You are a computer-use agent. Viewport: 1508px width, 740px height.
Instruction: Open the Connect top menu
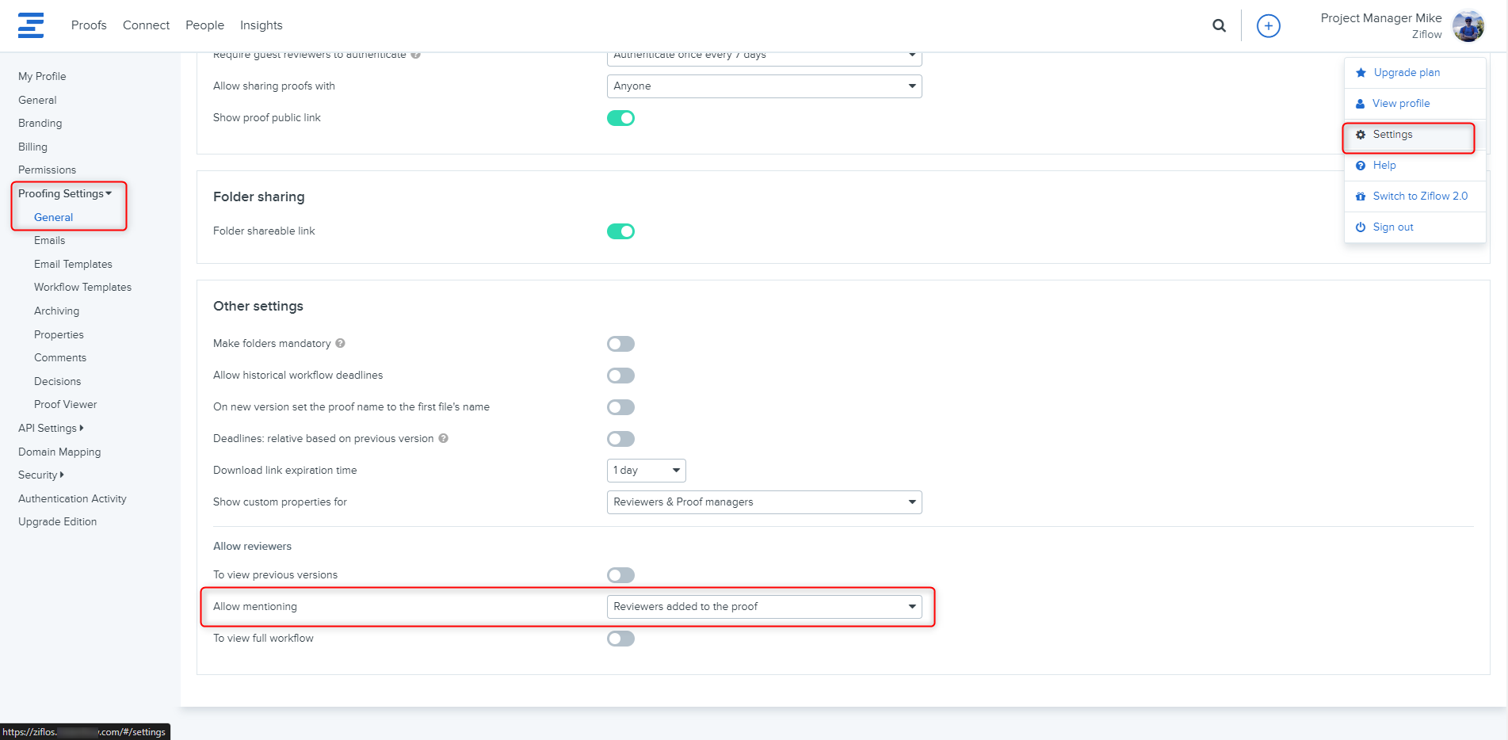click(x=146, y=25)
